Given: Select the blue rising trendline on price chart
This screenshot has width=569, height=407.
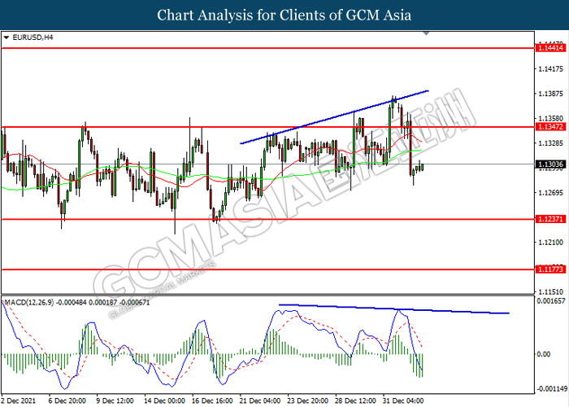Looking at the screenshot, I should (334, 117).
